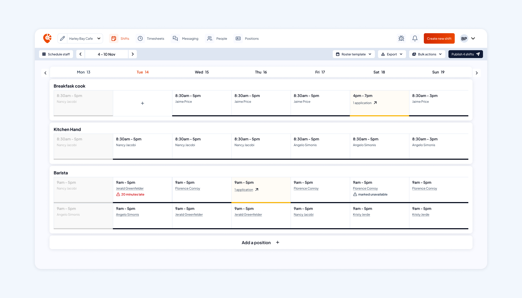Click Create new shift button

(x=439, y=38)
